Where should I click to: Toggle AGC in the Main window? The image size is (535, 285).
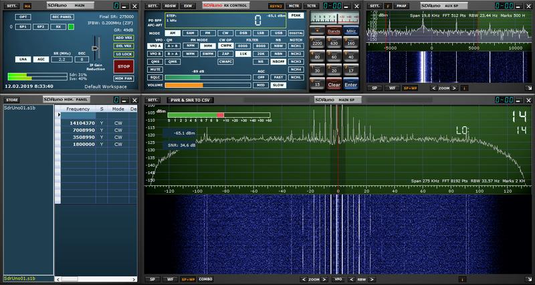click(41, 60)
